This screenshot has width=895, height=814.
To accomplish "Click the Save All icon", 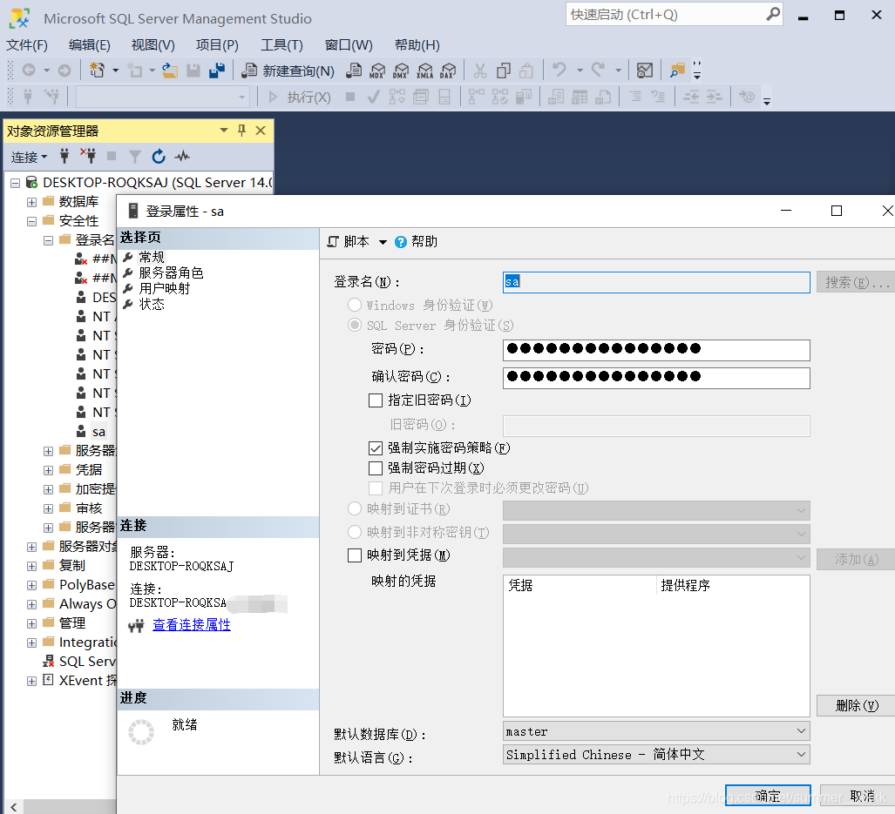I will (x=217, y=71).
